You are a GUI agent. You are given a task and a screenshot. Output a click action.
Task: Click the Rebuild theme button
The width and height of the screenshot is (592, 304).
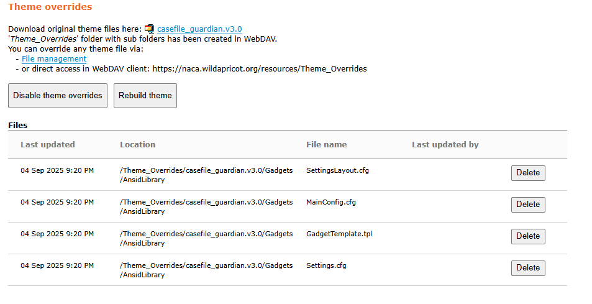[145, 96]
